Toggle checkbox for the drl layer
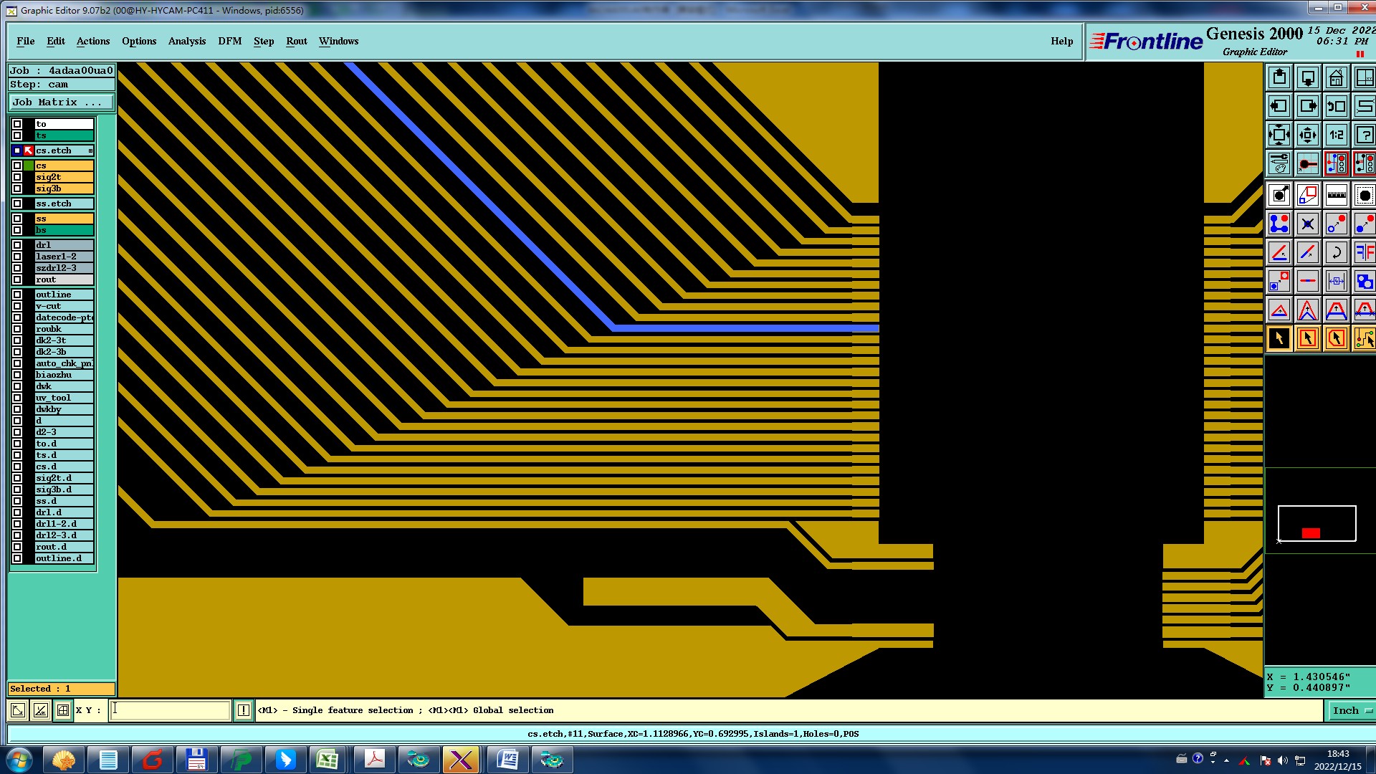This screenshot has width=1376, height=774. click(x=17, y=245)
